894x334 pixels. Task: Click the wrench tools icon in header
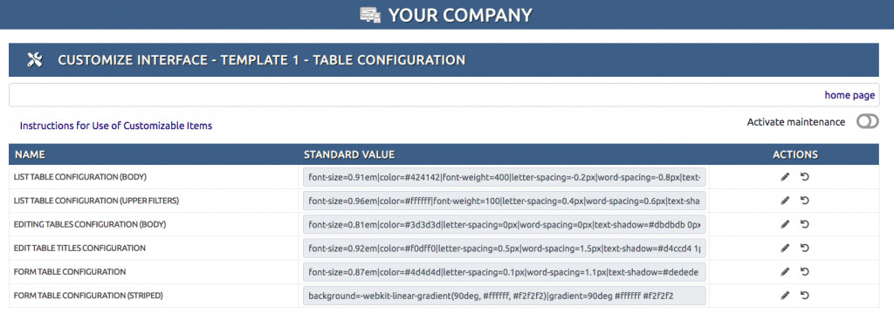(35, 60)
